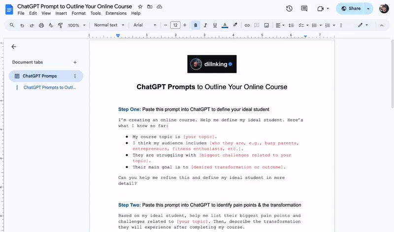
Task: Click the '[your topic]' placeholder in first bullet
Action: point(199,137)
